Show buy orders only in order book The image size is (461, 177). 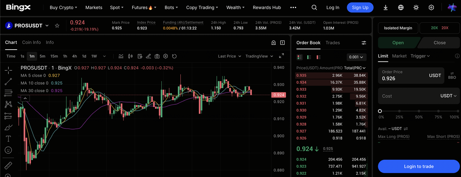click(x=309, y=57)
